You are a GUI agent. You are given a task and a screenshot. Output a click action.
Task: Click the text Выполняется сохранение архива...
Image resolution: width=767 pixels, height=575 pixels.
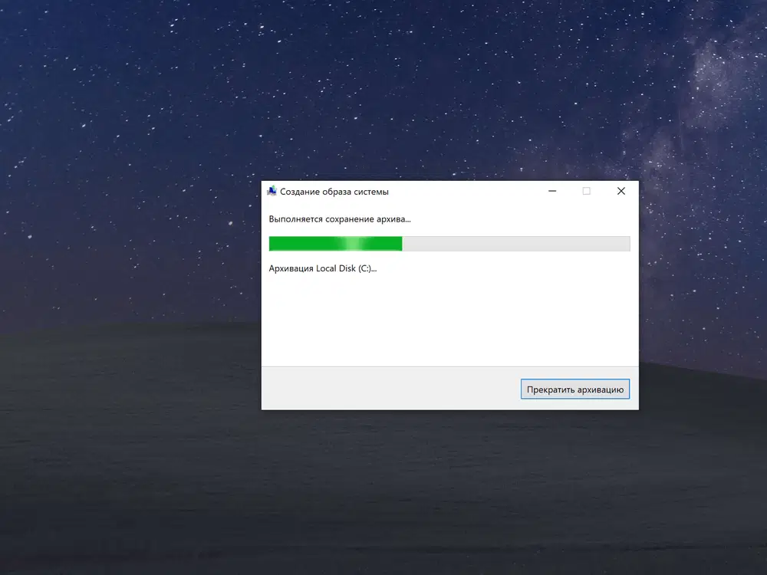tap(340, 219)
